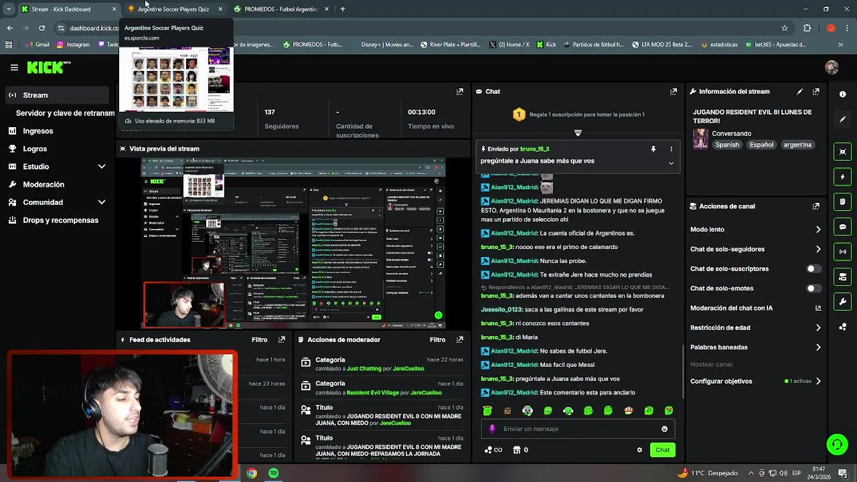Toggle the stream preview panel icon in the right sidebar

(x=842, y=152)
